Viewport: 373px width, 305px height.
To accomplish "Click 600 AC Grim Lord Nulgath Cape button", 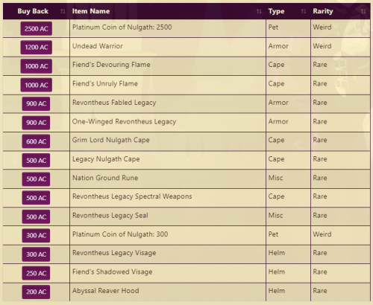I will point(36,141).
